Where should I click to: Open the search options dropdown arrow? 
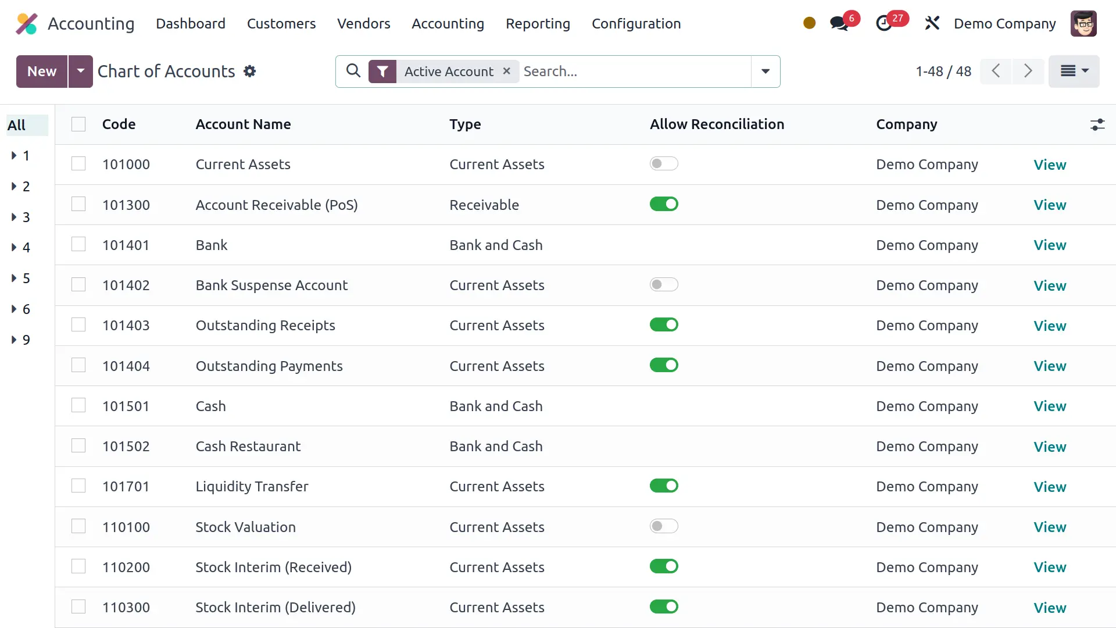click(x=766, y=72)
